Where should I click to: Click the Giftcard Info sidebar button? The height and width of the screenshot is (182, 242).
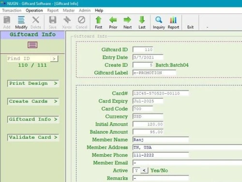[x=33, y=119]
